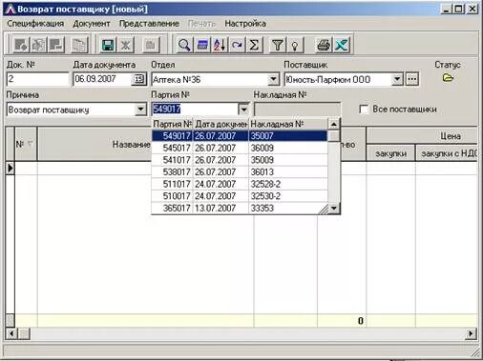The height and width of the screenshot is (361, 483).
Task: Open search with magnifier icon
Action: 184,45
